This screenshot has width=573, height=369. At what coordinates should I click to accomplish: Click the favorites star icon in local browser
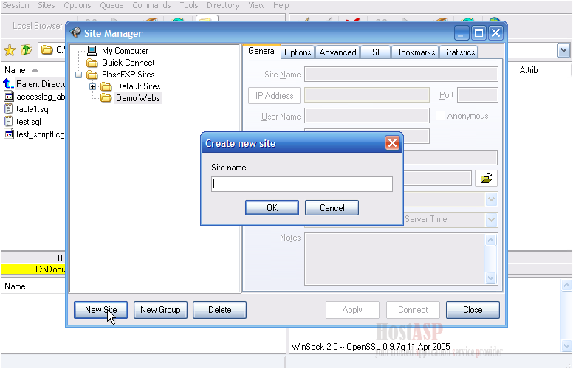coord(10,50)
